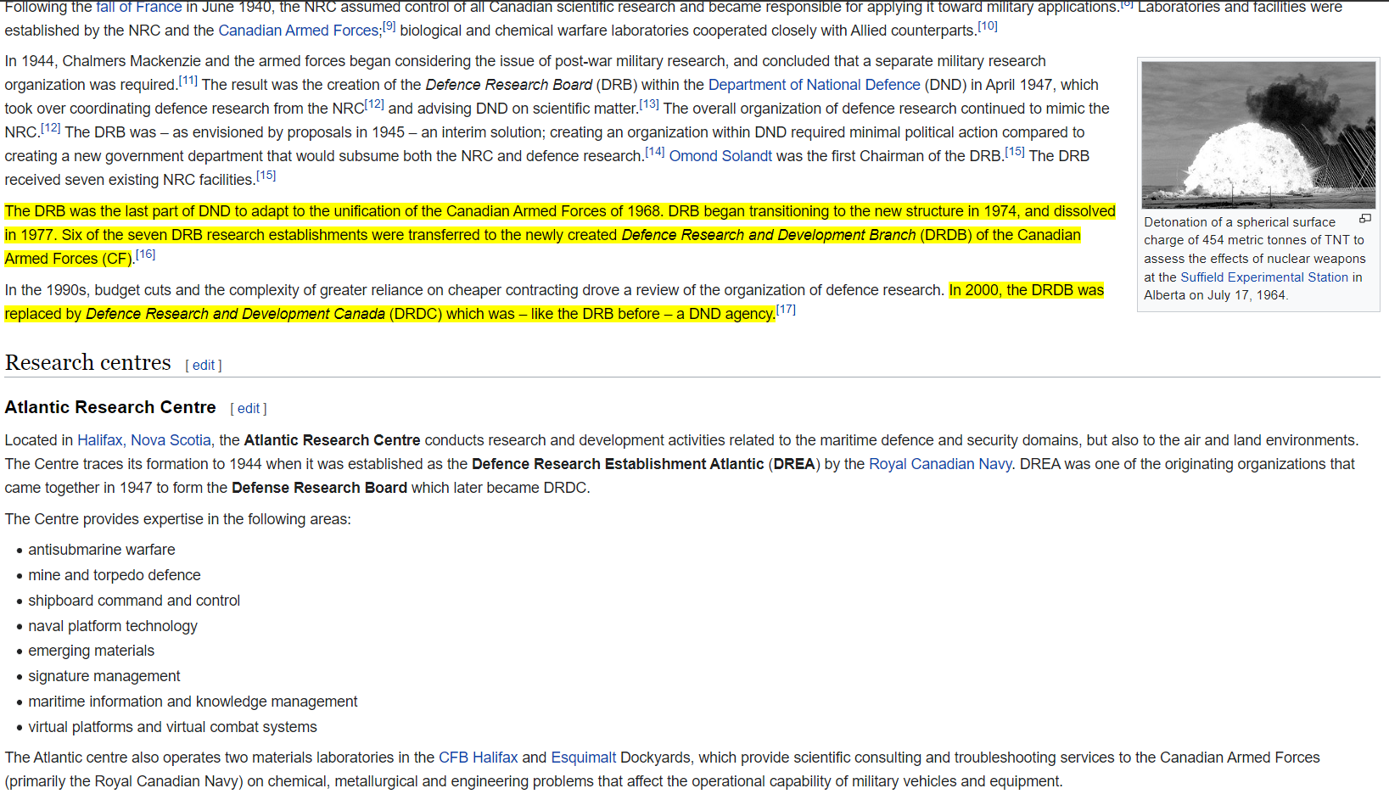Screen dimensions: 1389x794
Task: Jump to citation 10
Action: pyautogui.click(x=988, y=26)
